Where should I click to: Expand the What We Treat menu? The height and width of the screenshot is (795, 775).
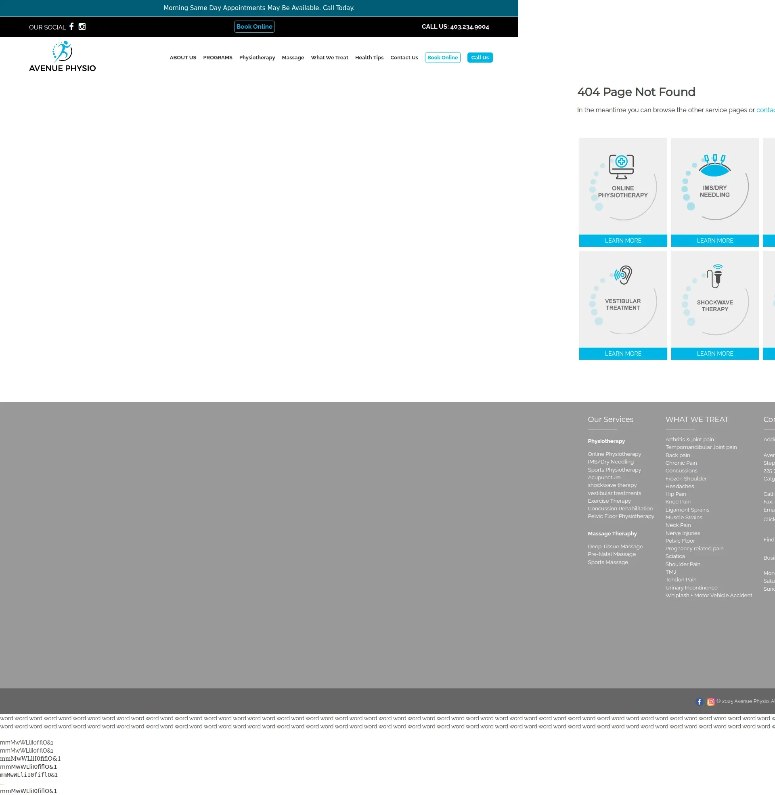point(329,58)
